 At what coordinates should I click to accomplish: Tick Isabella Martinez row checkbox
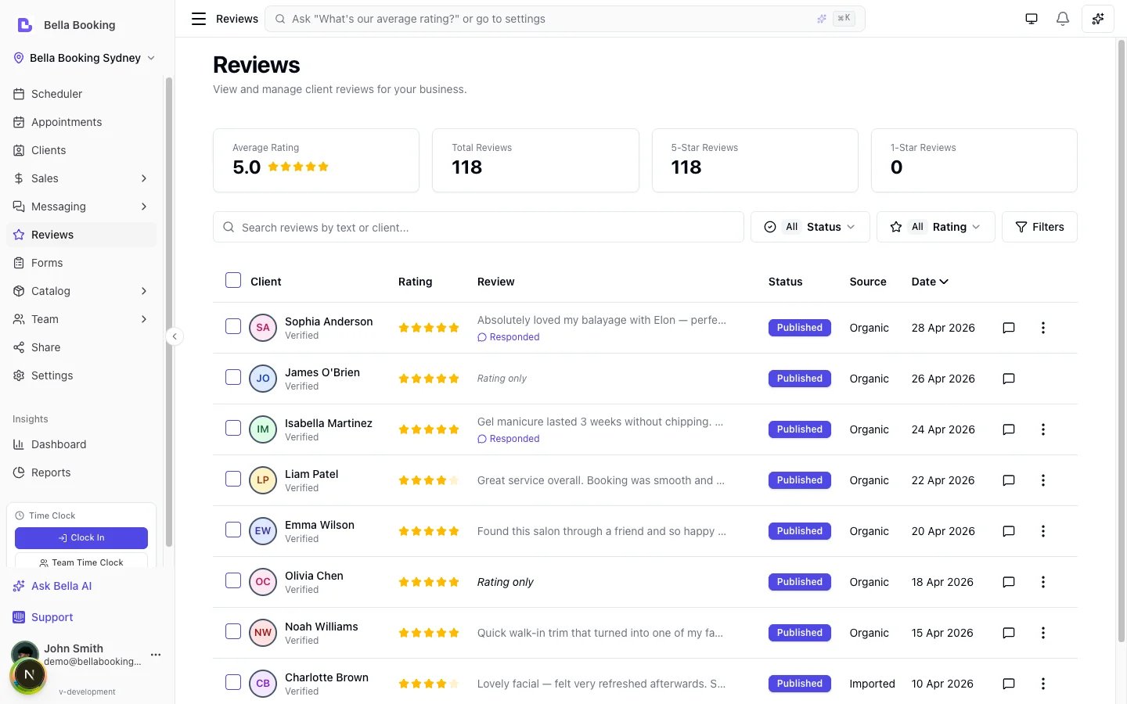pyautogui.click(x=233, y=428)
